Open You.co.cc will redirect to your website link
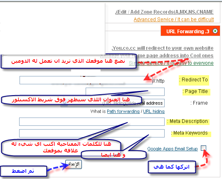Viewport: 222px width, 179px height. point(163,48)
